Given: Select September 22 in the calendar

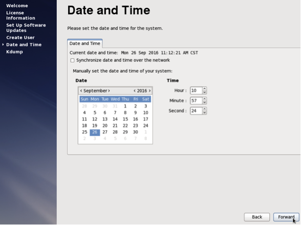Looking at the screenshot, I should (x=125, y=126).
